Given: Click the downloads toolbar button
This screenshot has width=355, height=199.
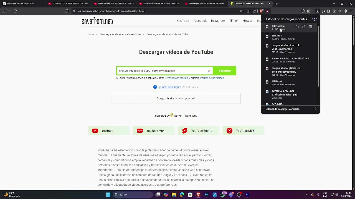Looking at the screenshot, I should (318, 11).
